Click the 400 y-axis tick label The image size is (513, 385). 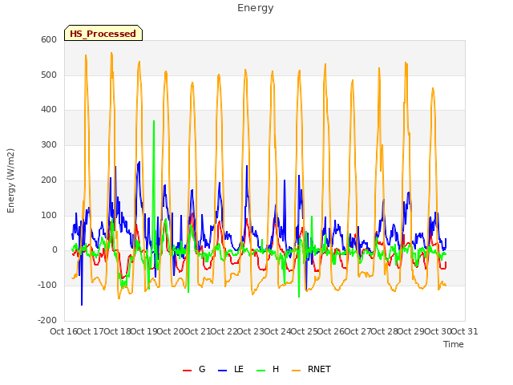[49, 110]
